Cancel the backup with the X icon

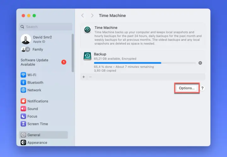click(200, 63)
